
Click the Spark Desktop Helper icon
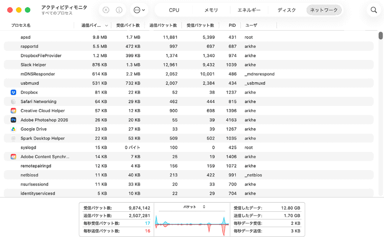coord(13,138)
